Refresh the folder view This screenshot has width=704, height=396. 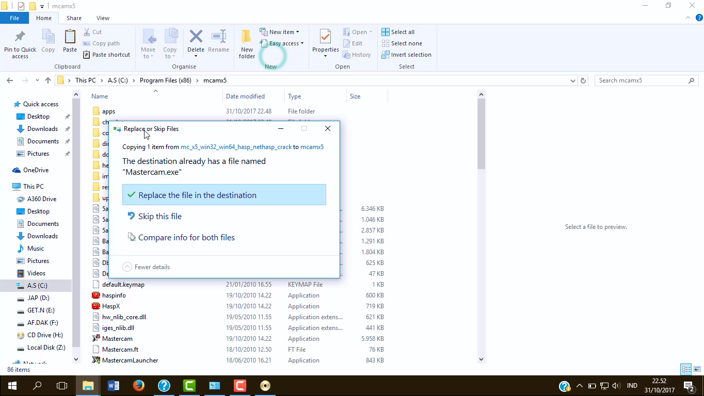(x=583, y=80)
